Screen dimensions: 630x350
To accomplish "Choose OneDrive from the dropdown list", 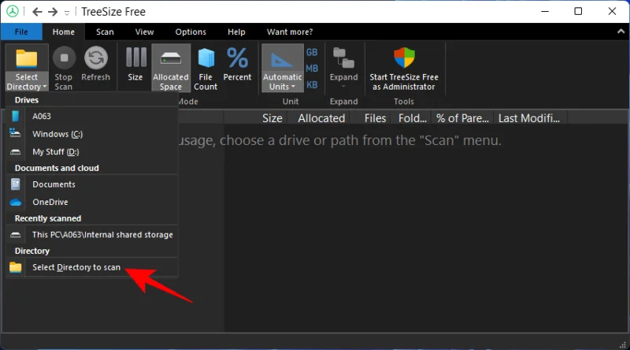I will [x=92, y=202].
